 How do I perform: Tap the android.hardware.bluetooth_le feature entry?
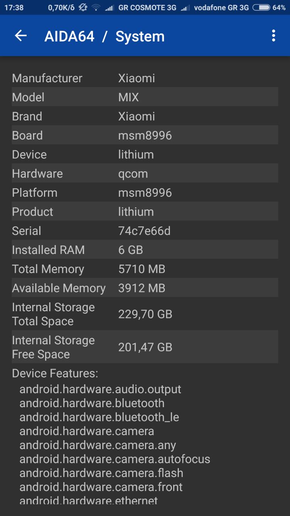pos(99,417)
